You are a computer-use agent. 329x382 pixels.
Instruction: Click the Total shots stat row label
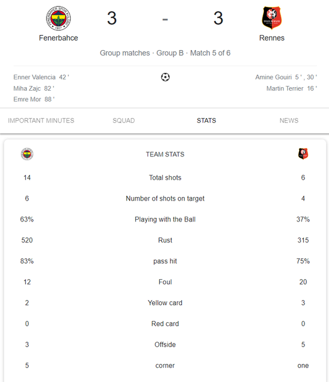tap(165, 178)
